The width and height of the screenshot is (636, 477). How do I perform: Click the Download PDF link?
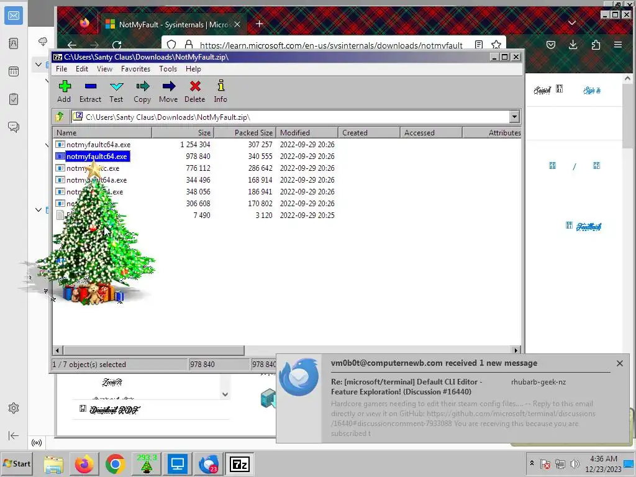click(x=114, y=410)
